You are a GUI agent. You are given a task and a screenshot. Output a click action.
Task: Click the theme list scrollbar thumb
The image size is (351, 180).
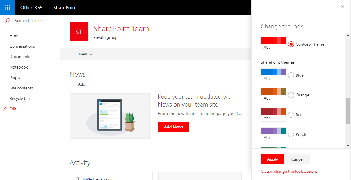348,111
